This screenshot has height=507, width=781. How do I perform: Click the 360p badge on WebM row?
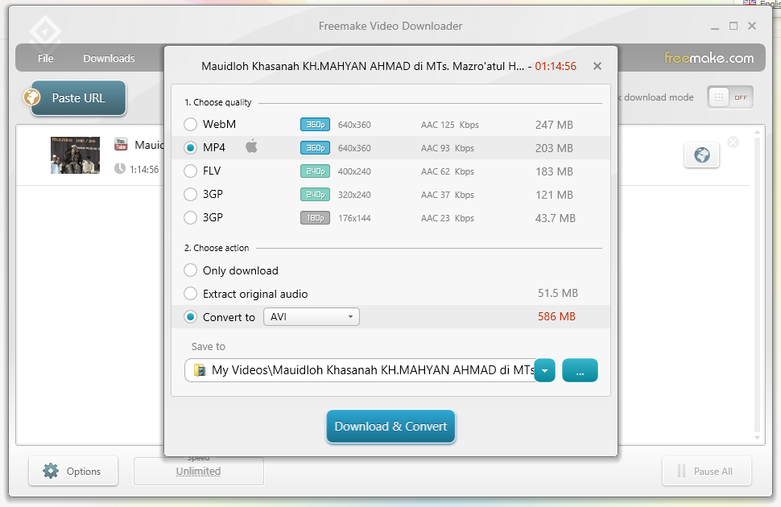[315, 125]
